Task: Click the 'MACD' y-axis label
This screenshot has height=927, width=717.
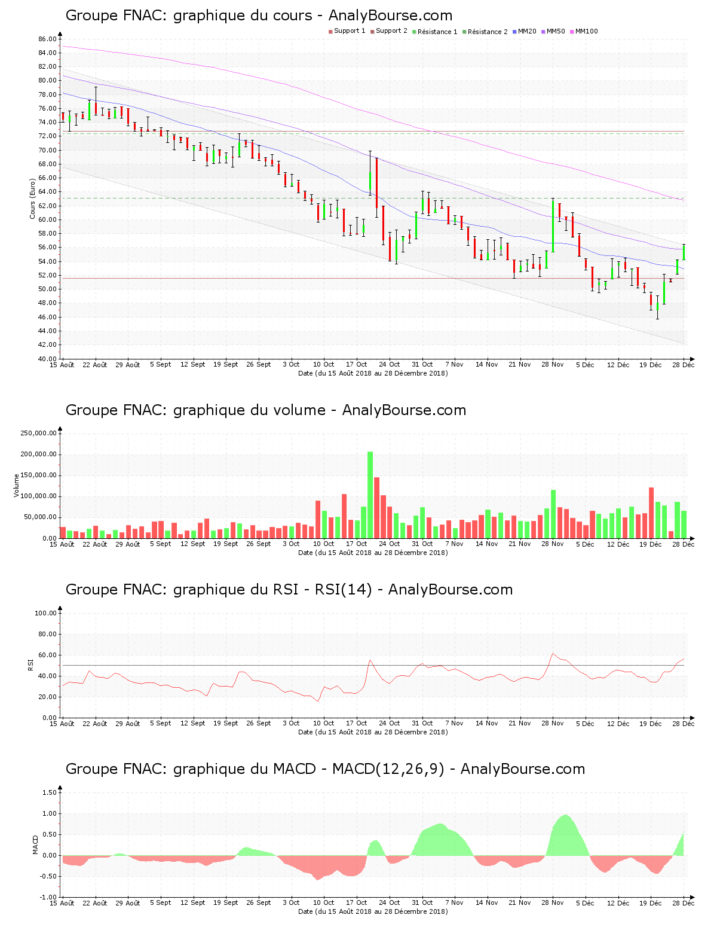Action: tap(35, 844)
